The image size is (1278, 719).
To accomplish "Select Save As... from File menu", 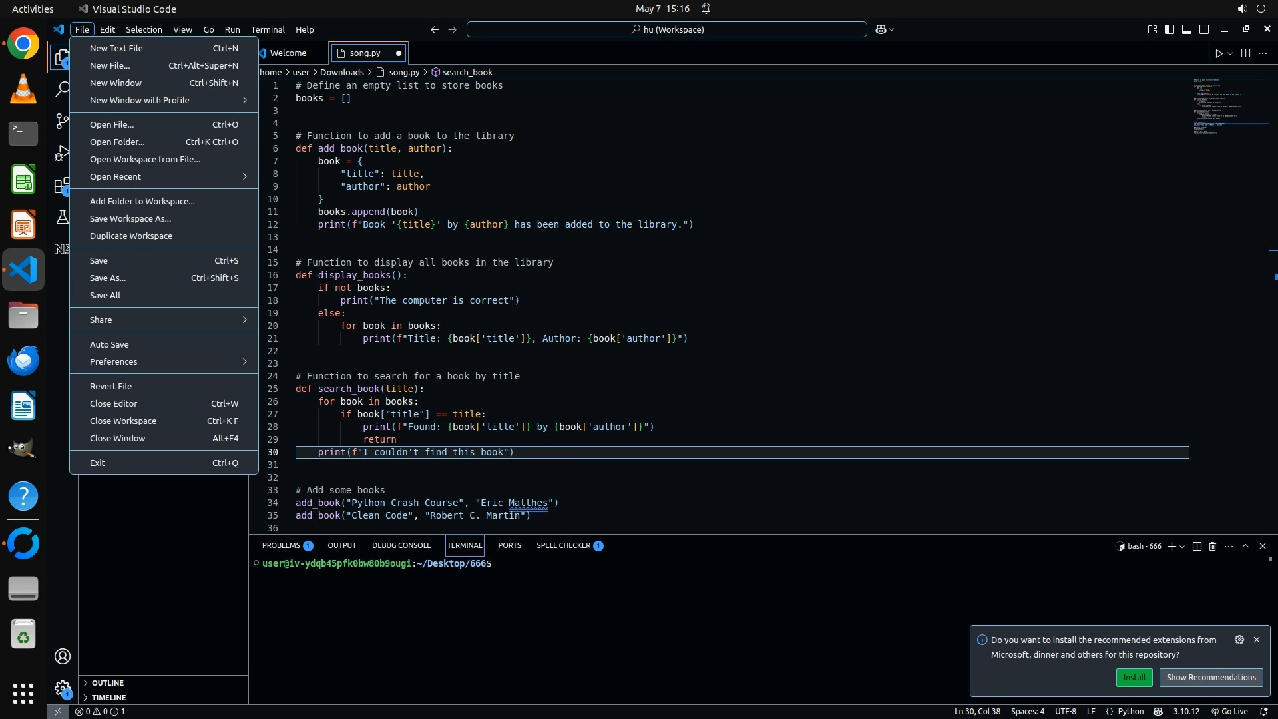I will (x=108, y=278).
